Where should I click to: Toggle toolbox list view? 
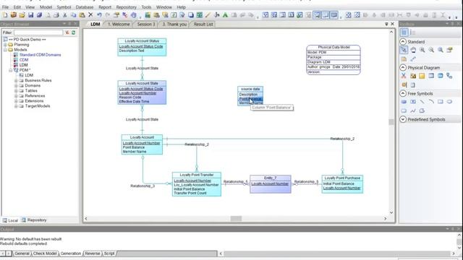[413, 32]
